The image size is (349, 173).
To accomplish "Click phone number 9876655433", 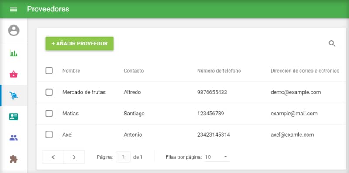I will [212, 92].
